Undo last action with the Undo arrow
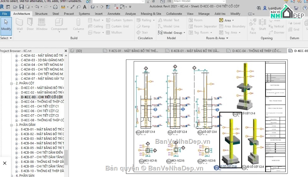 (x=37, y=7)
